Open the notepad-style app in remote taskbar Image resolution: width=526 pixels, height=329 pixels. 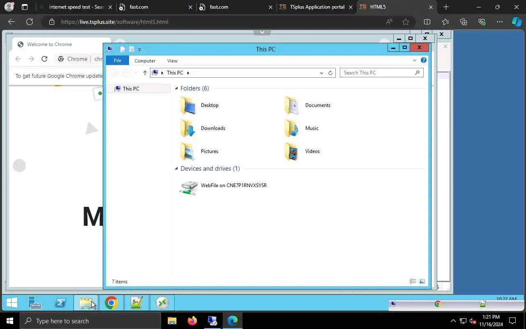136,303
